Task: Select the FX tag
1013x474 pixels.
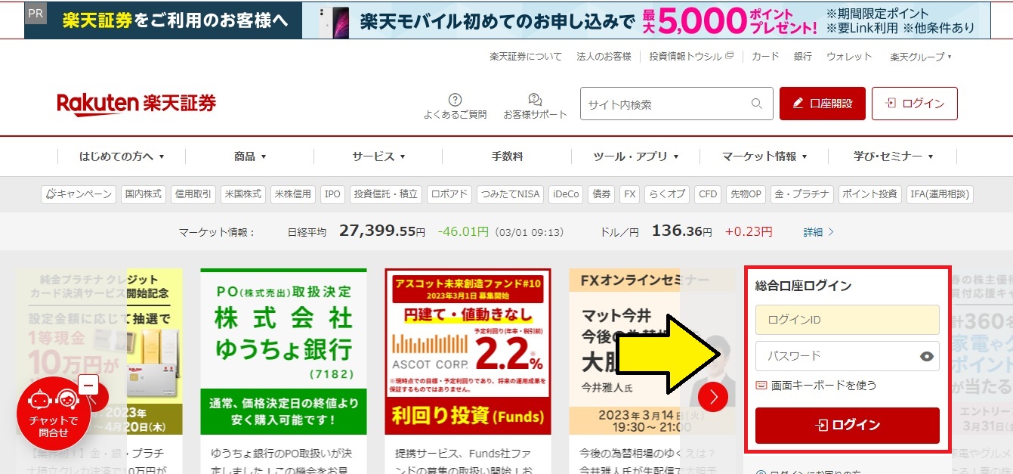Action: 629,194
